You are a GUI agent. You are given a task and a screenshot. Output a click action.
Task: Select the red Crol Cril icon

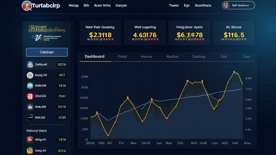30,96
